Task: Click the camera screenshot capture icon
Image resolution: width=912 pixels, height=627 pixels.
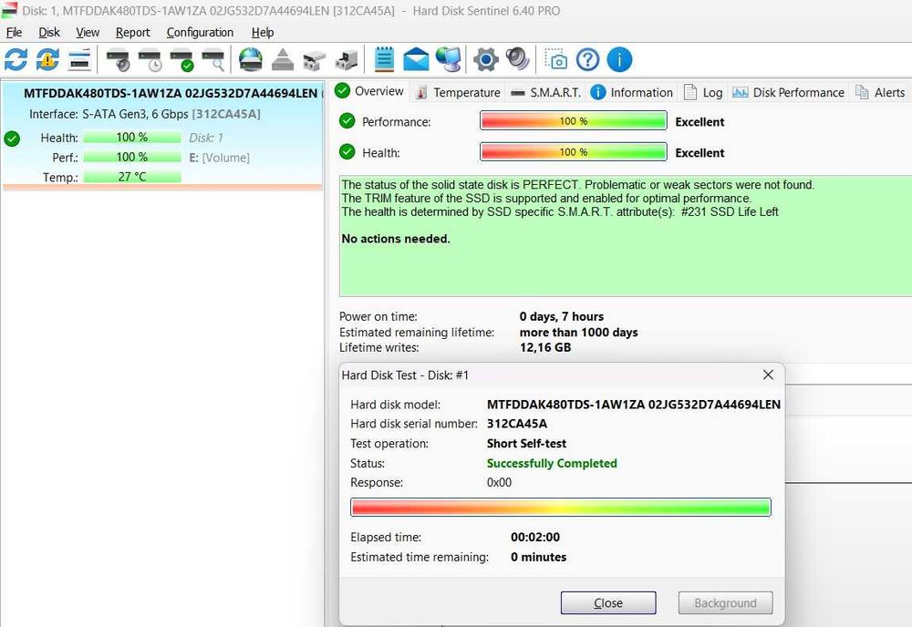Action: (555, 59)
